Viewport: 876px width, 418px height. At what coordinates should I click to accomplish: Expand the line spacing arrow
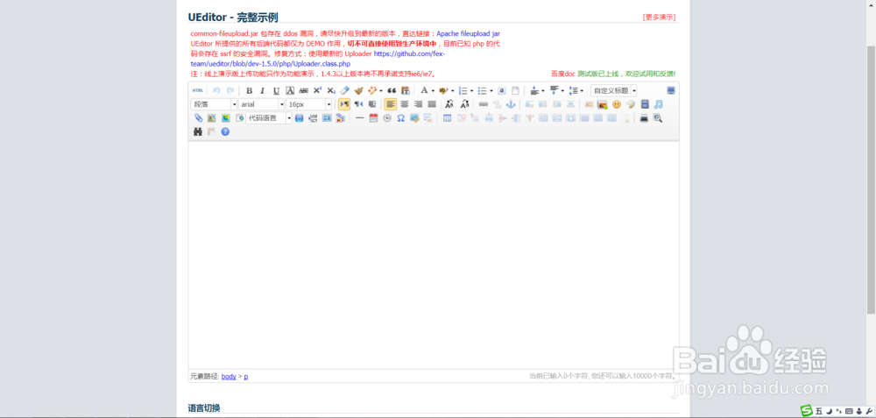pyautogui.click(x=583, y=90)
